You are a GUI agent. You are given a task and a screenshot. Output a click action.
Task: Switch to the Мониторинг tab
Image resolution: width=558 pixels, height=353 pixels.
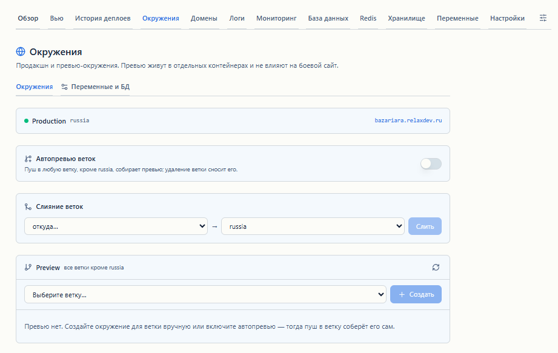tap(276, 18)
